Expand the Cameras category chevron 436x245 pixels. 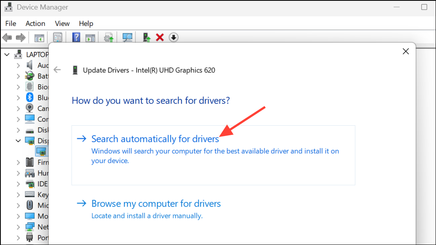click(x=18, y=109)
